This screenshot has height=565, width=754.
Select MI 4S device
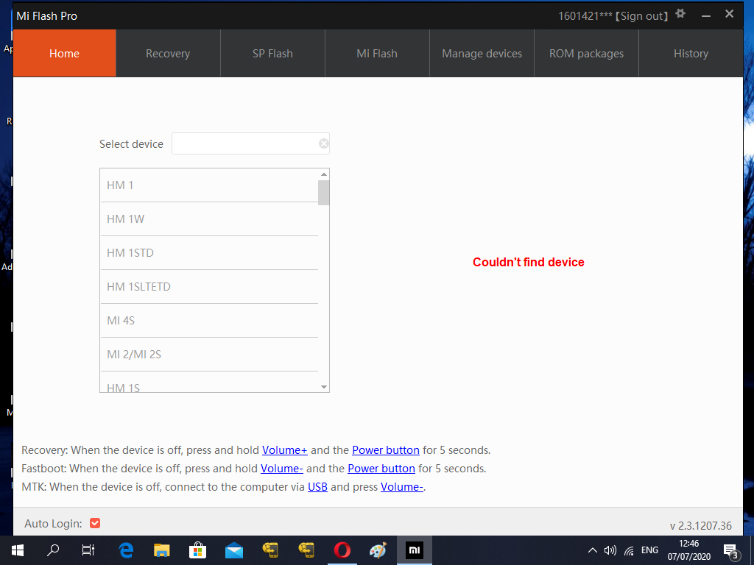click(x=209, y=321)
